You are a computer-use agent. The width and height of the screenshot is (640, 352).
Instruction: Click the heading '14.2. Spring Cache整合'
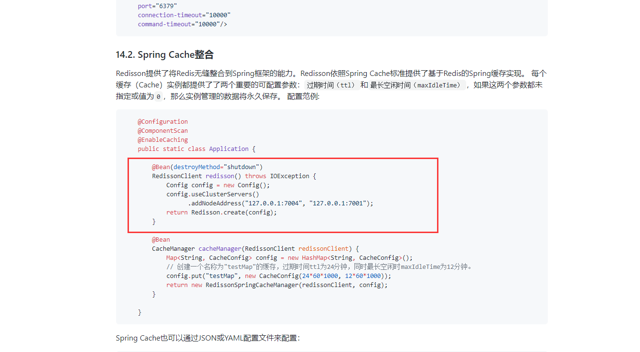point(165,54)
